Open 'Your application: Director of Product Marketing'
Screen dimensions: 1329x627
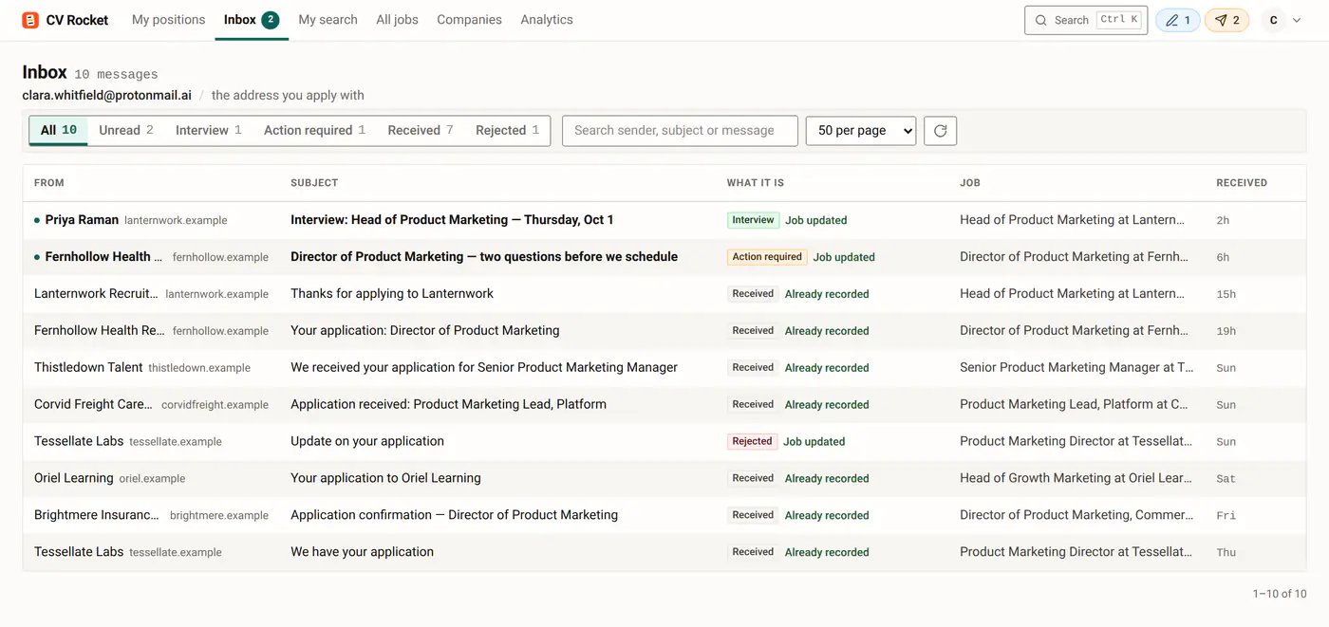tap(425, 331)
